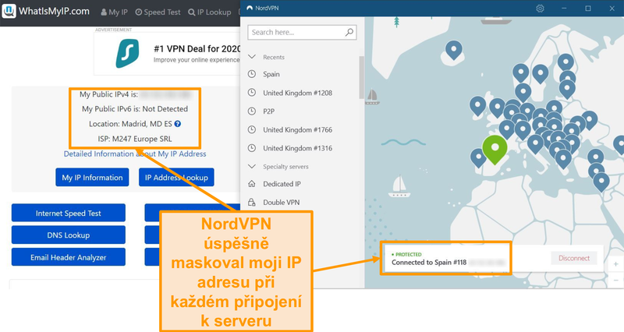Click the clock icon beside United Kingdom #1316
This screenshot has width=624, height=332.
(x=251, y=148)
